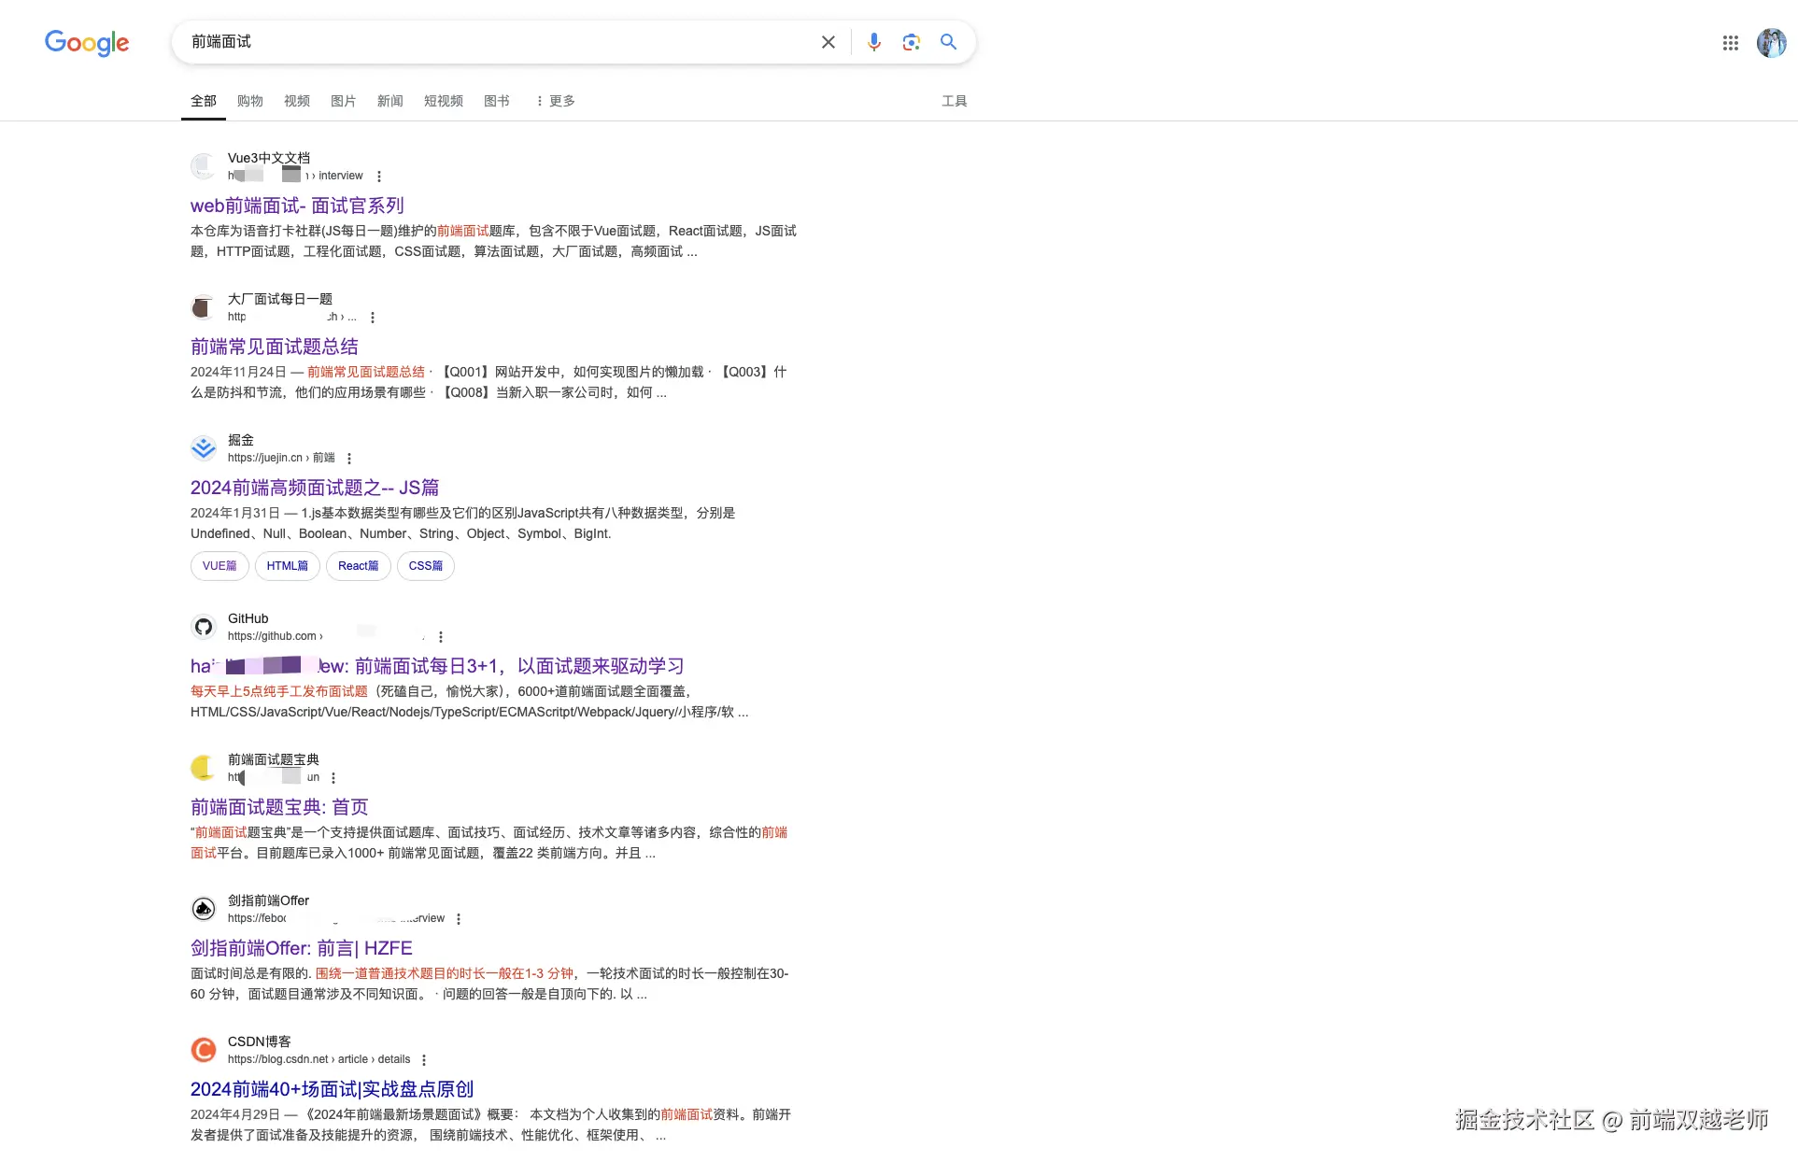
Task: Click the profile avatar
Action: 1771,42
